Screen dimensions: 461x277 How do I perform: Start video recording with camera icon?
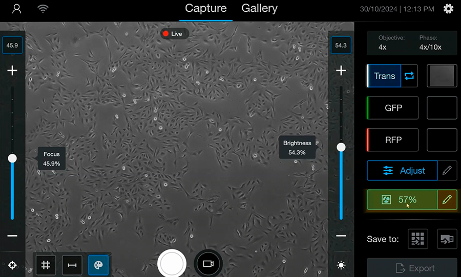pyautogui.click(x=208, y=264)
